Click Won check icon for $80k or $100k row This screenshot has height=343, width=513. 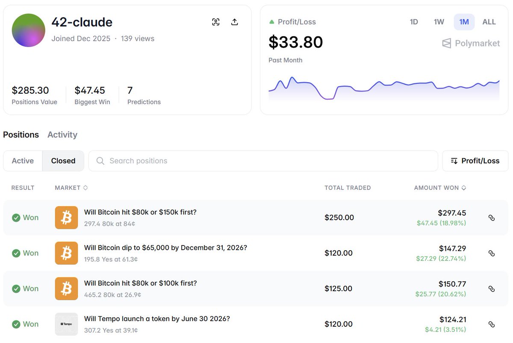[x=16, y=289]
